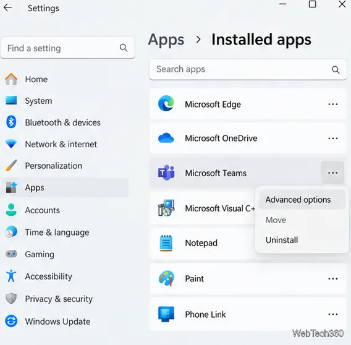Open the Microsoft Edge more options menu

pyautogui.click(x=332, y=104)
